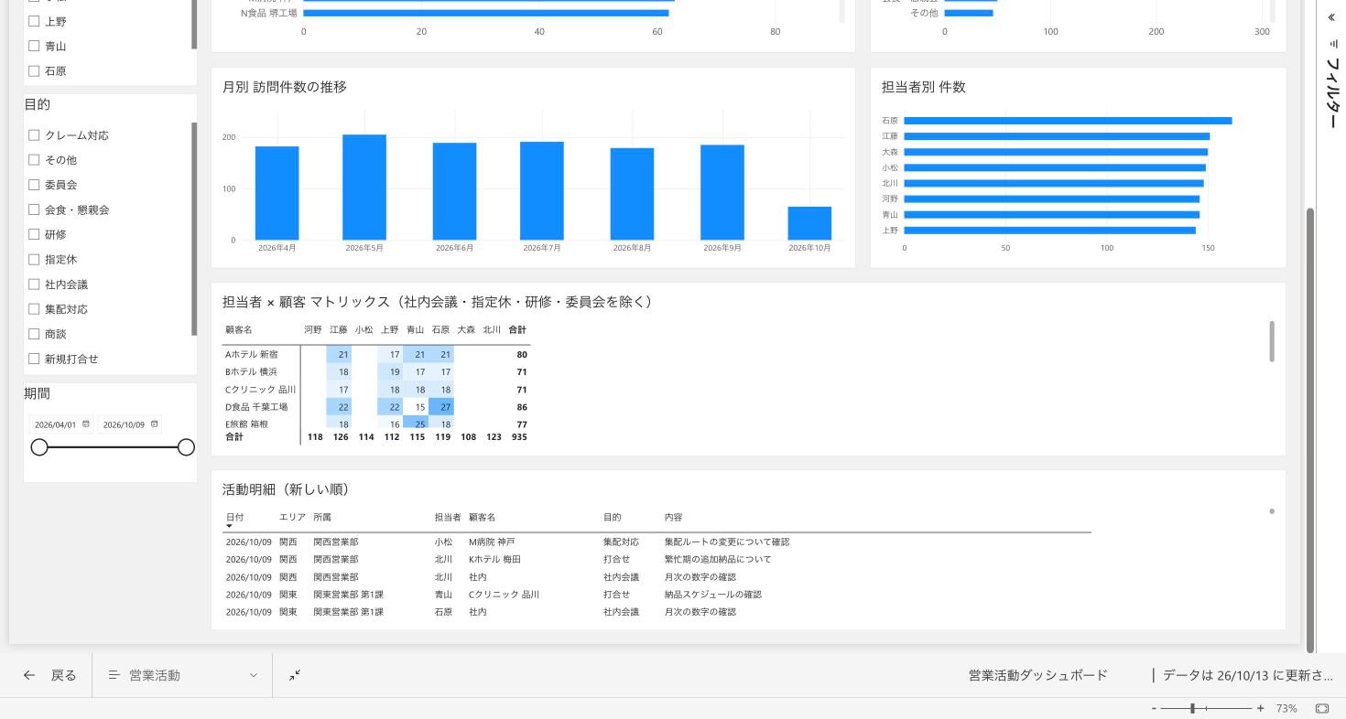Click the 営業活動ダッシュボード title
This screenshot has height=719, width=1346.
[1037, 675]
